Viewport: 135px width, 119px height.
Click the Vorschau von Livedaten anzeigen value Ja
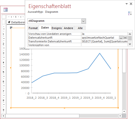(x=104, y=34)
